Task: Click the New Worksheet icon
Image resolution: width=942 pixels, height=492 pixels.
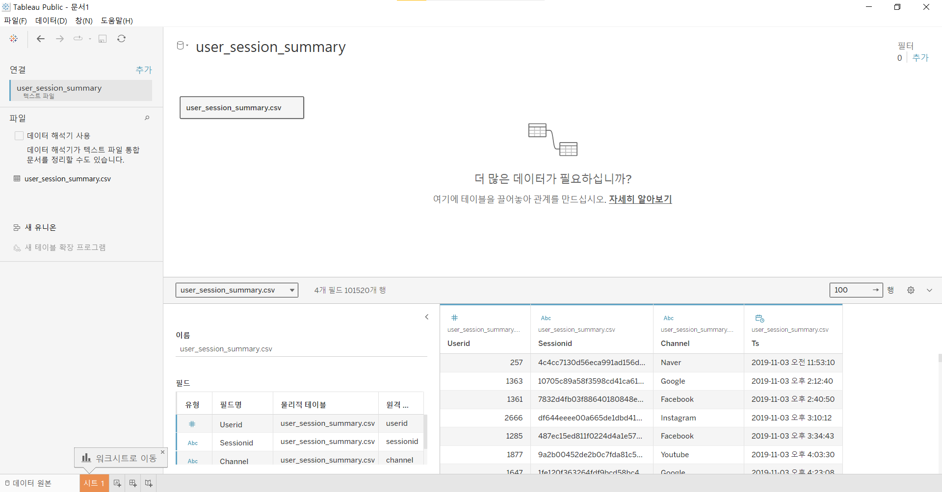Action: (x=117, y=483)
